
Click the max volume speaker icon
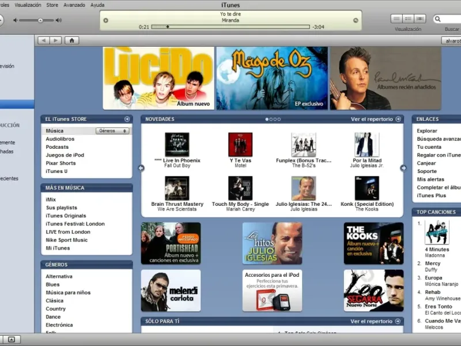59,20
